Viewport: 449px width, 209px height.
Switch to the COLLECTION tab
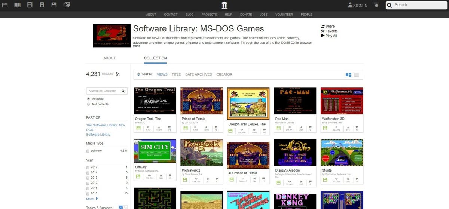click(x=155, y=58)
